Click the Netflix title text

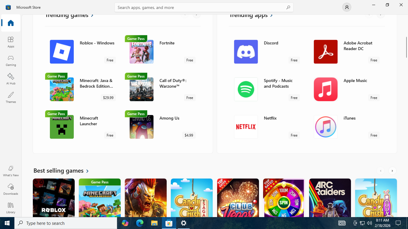pos(270,118)
